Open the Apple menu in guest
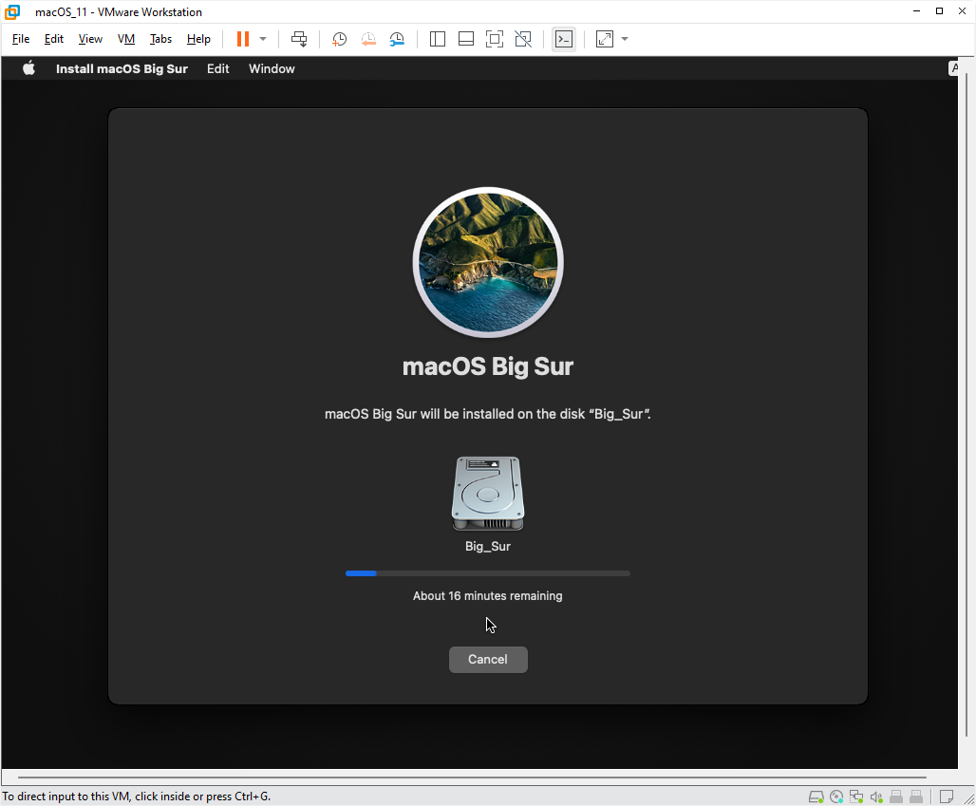 [x=28, y=68]
